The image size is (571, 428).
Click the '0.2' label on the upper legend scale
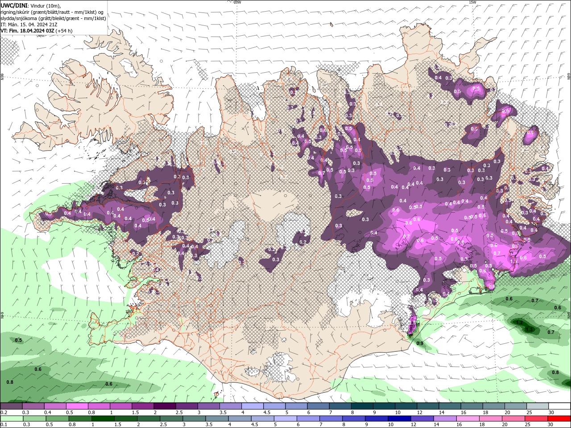tap(4, 412)
